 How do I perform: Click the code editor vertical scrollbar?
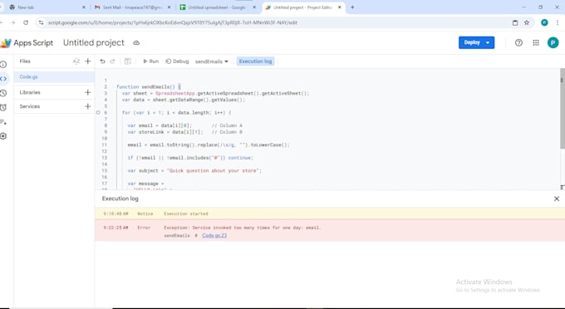coord(563,108)
